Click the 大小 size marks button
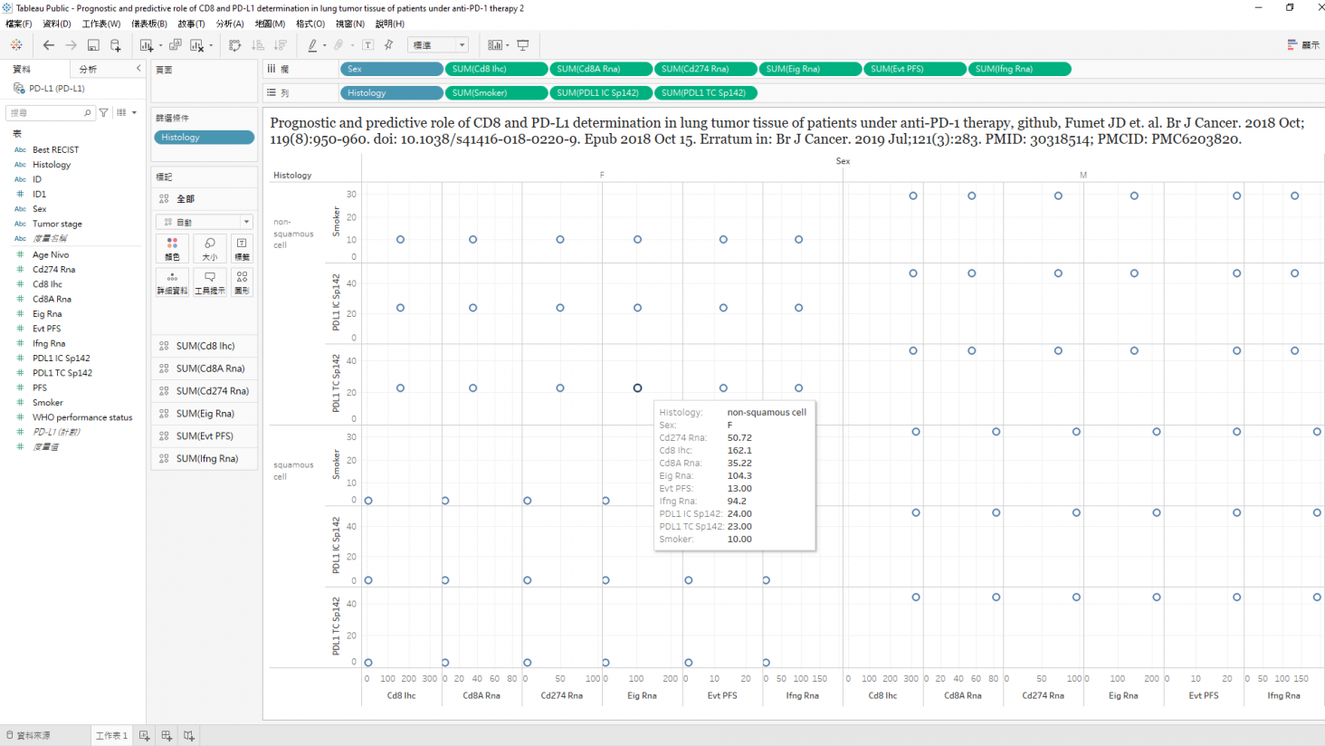The height and width of the screenshot is (746, 1325). (x=209, y=248)
